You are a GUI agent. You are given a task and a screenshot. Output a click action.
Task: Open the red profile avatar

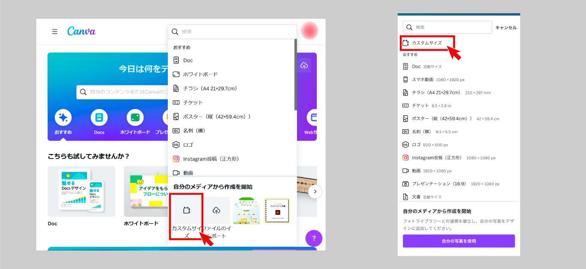pos(309,30)
